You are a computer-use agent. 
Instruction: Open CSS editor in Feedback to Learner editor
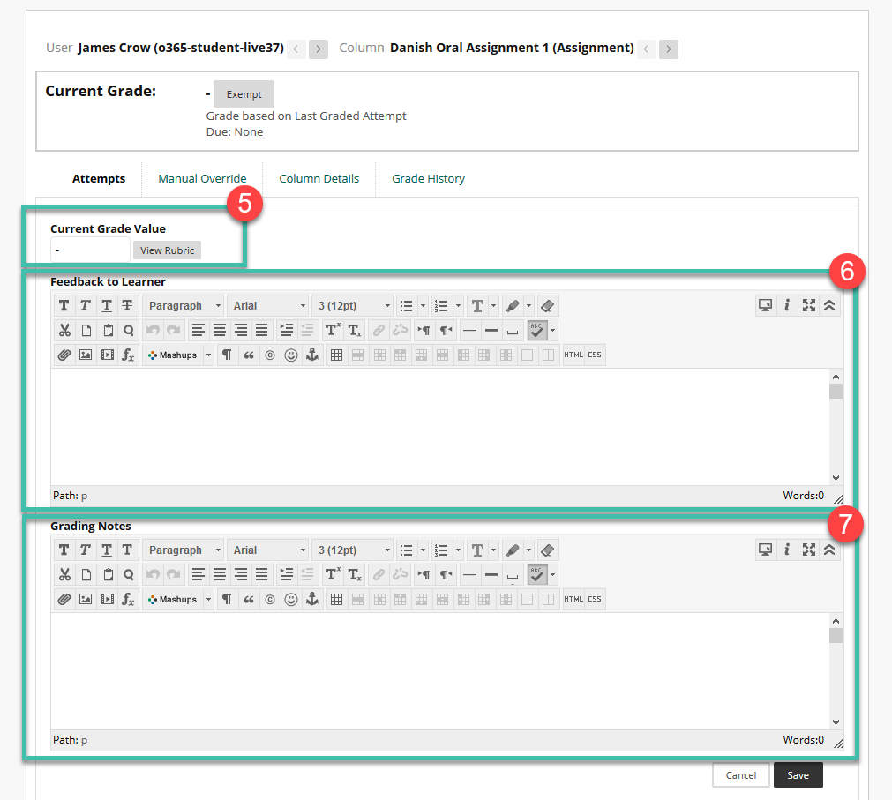click(x=595, y=355)
